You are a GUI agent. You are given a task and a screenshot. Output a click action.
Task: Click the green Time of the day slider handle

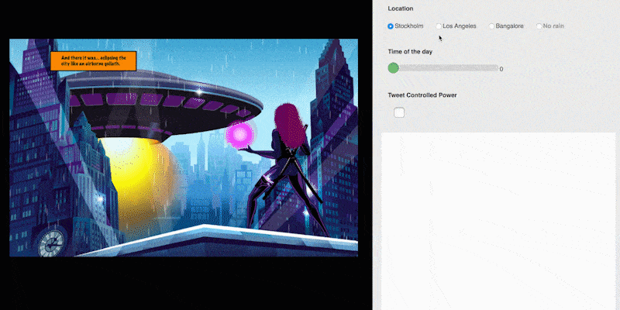coord(394,68)
